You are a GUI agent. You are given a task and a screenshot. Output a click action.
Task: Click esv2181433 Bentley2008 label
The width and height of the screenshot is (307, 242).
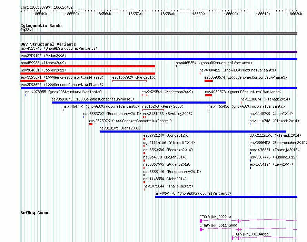168,114
